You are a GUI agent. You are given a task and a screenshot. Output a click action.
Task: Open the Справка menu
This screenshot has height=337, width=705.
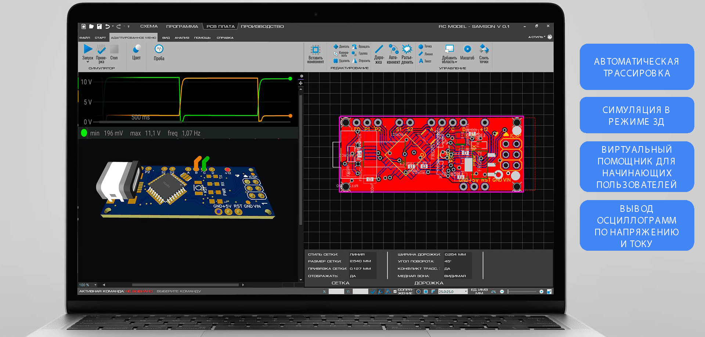225,37
